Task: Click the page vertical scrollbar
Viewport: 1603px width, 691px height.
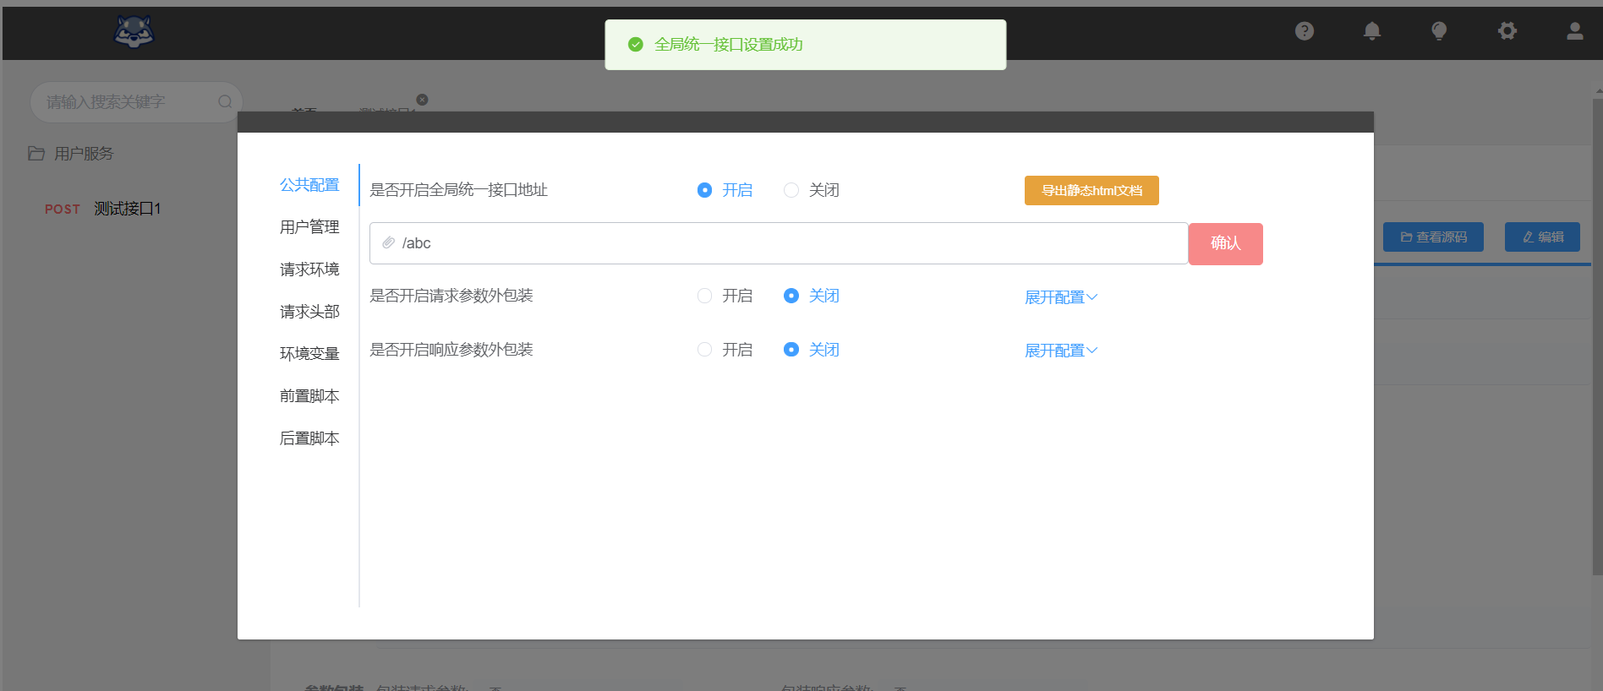Action: click(x=1598, y=338)
